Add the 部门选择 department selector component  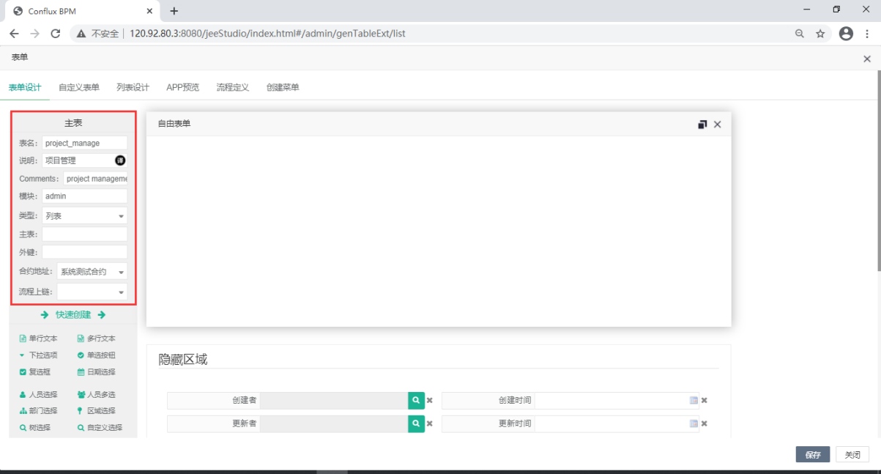[38, 411]
